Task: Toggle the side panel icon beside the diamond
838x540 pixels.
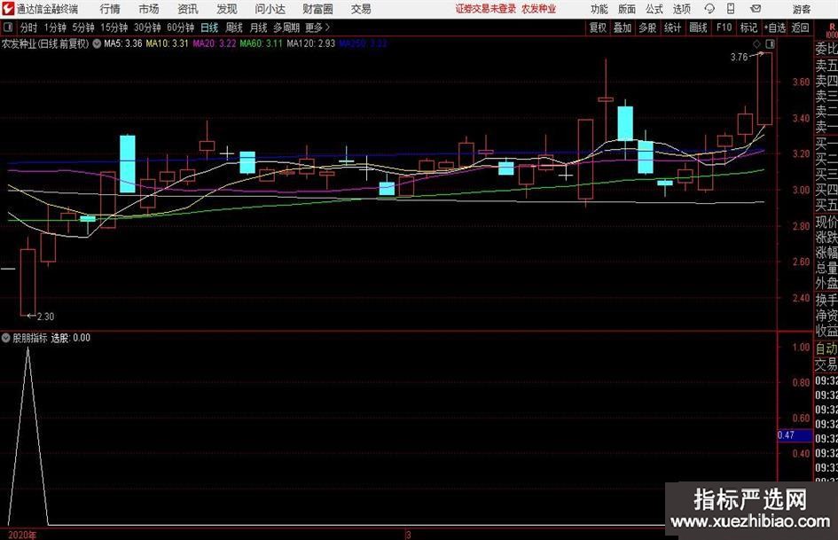Action: click(770, 43)
